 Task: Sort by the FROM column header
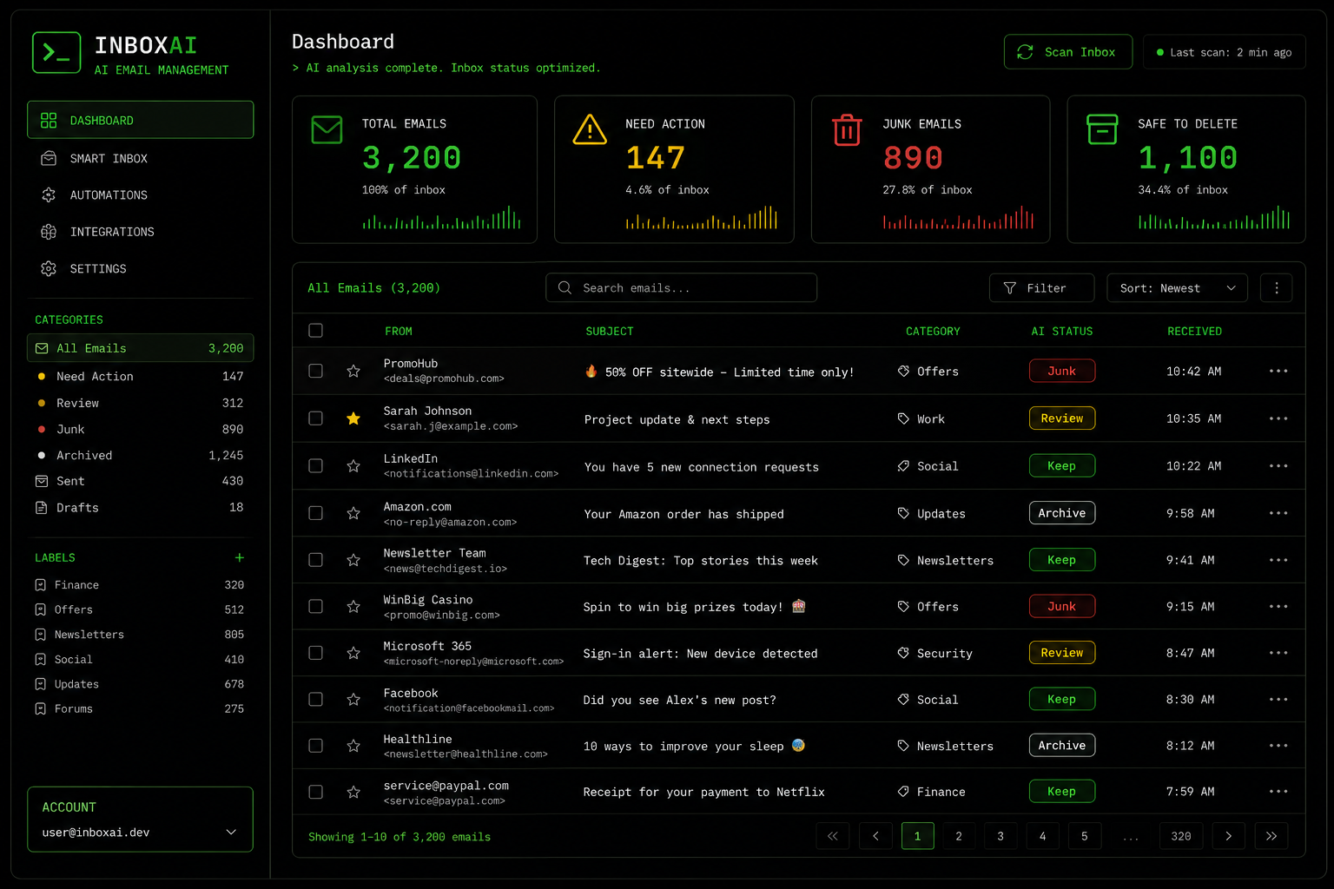click(399, 331)
